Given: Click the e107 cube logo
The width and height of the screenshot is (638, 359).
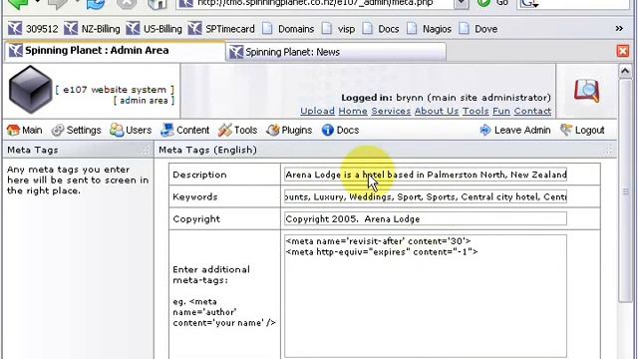Looking at the screenshot, I should (31, 90).
